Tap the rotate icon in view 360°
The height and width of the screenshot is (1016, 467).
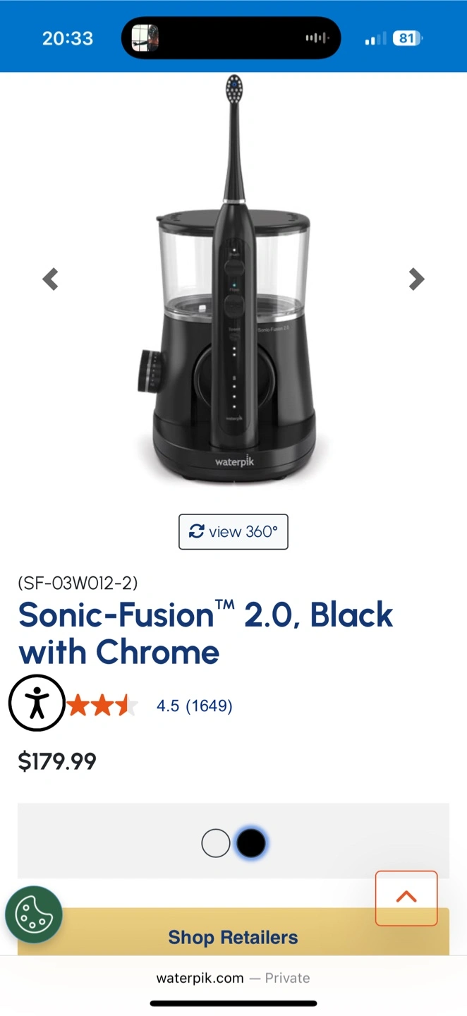pos(197,531)
